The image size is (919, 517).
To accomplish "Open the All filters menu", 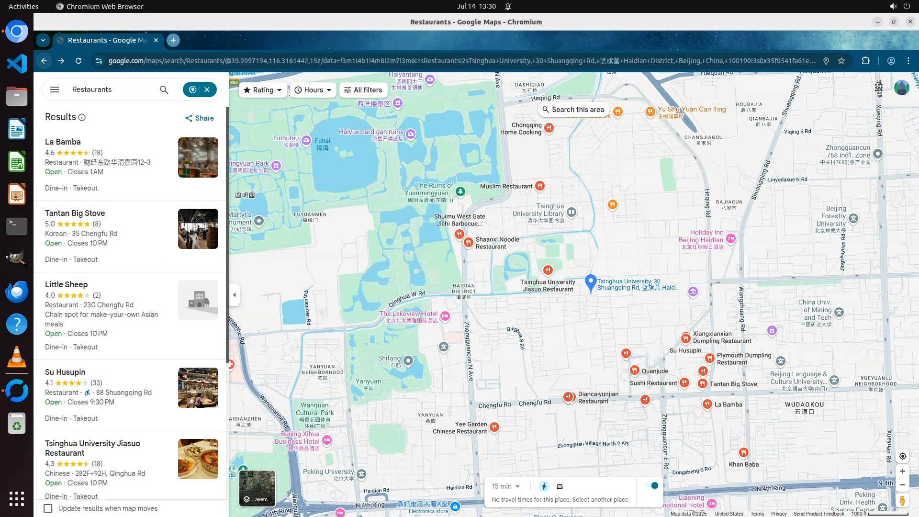I will (363, 90).
